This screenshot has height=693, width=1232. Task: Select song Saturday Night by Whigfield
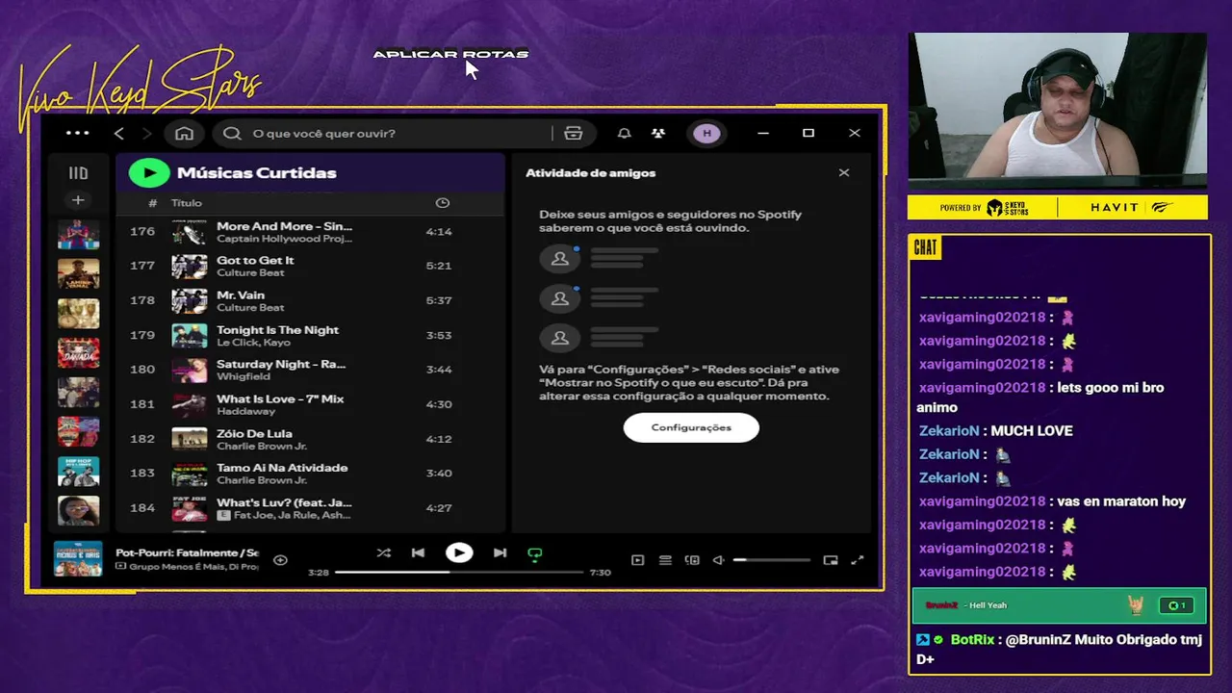(x=310, y=371)
